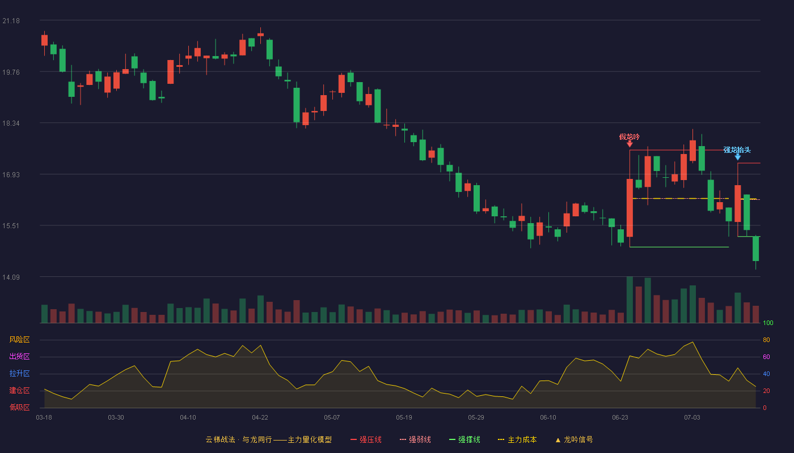Select the 0 indicator axis value

(x=765, y=408)
